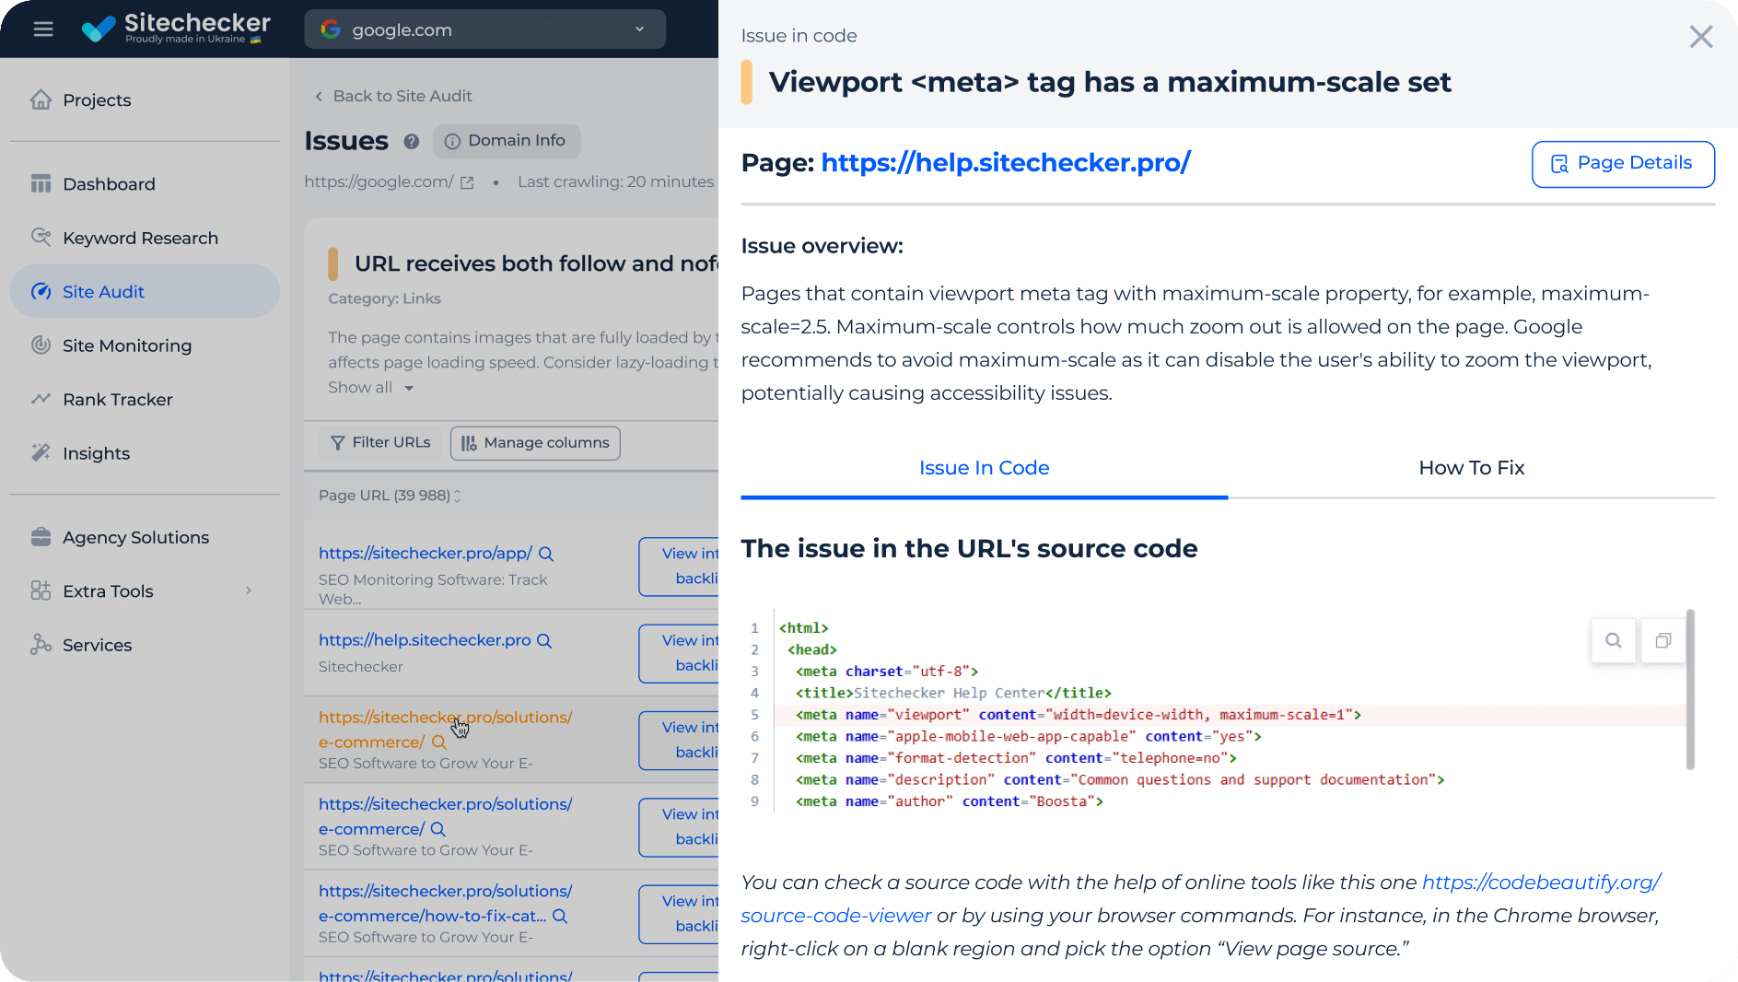Click the Dashboard table icon
Image resolution: width=1738 pixels, height=982 pixels.
click(x=41, y=184)
